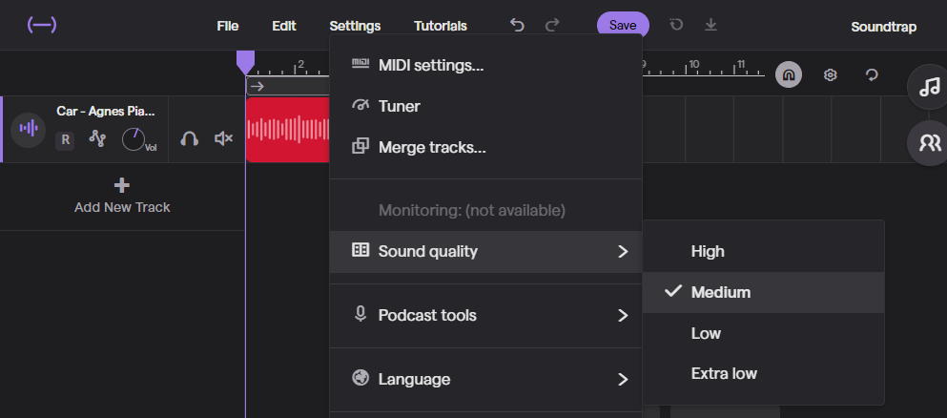Click the Sound quality icon
The image size is (947, 418).
click(360, 250)
